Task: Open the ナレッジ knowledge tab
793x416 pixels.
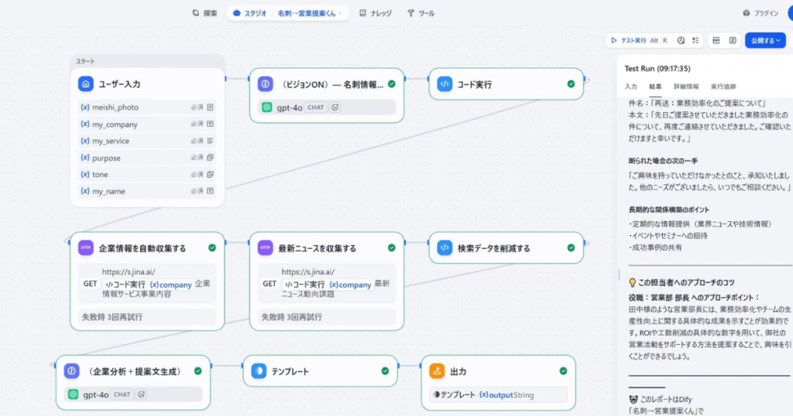Action: (x=376, y=13)
